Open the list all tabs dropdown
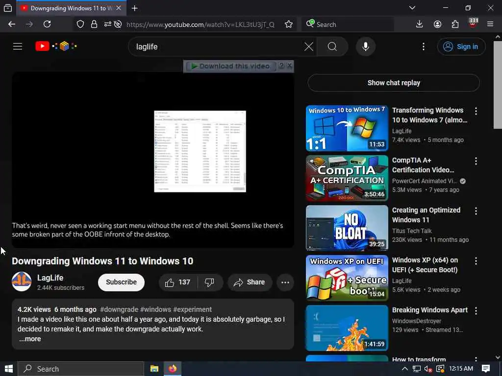 [412, 8]
